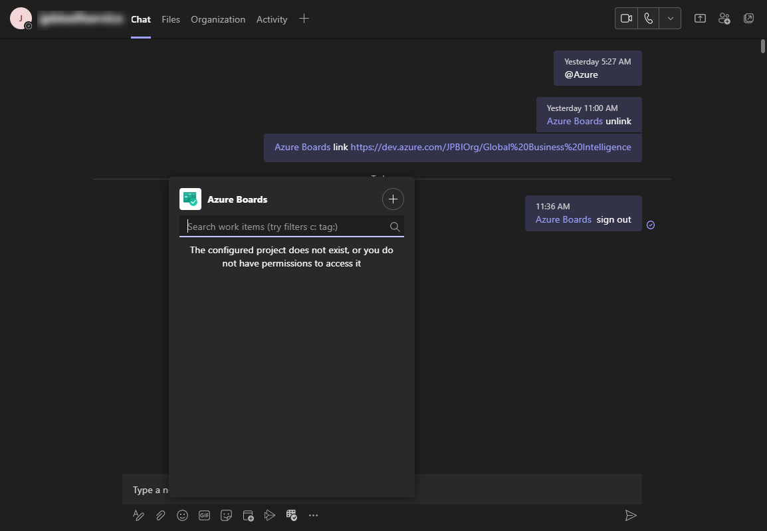The height and width of the screenshot is (531, 767).
Task: Open the emoji picker
Action: (x=183, y=515)
